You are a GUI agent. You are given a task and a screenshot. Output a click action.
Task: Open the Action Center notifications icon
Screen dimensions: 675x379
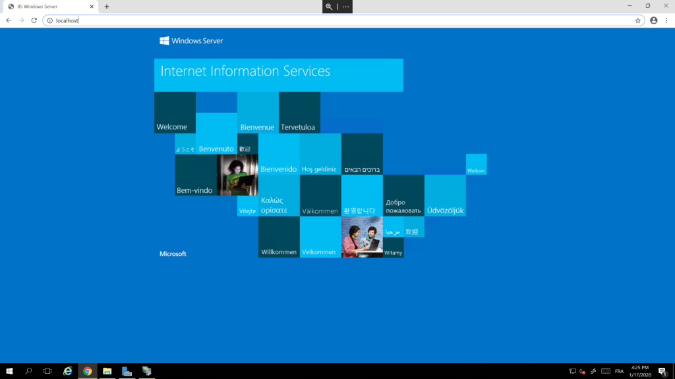(662, 371)
